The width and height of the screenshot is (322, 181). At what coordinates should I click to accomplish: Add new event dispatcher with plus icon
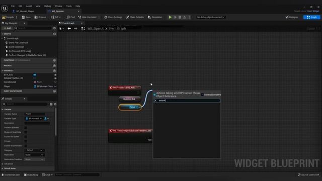tap(54, 92)
